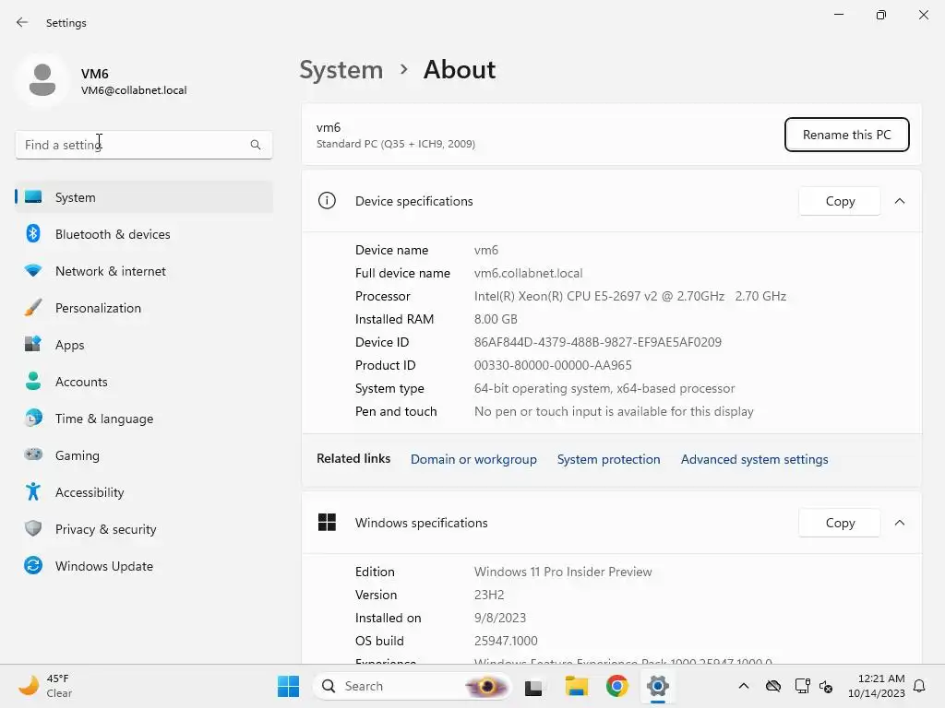The height and width of the screenshot is (708, 945).
Task: Open the Accounts person icon
Action: 33,381
